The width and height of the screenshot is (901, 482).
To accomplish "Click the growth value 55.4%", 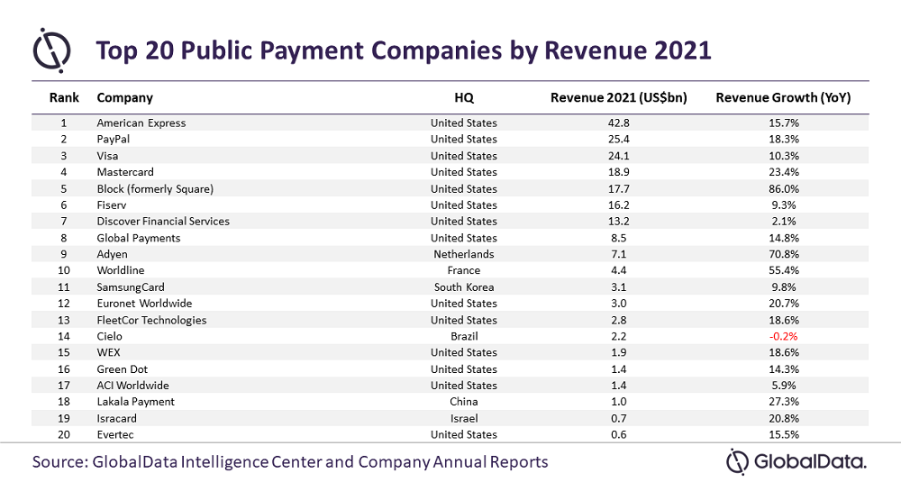I will (783, 270).
